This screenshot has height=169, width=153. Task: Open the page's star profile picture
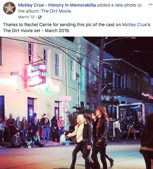click(9, 8)
